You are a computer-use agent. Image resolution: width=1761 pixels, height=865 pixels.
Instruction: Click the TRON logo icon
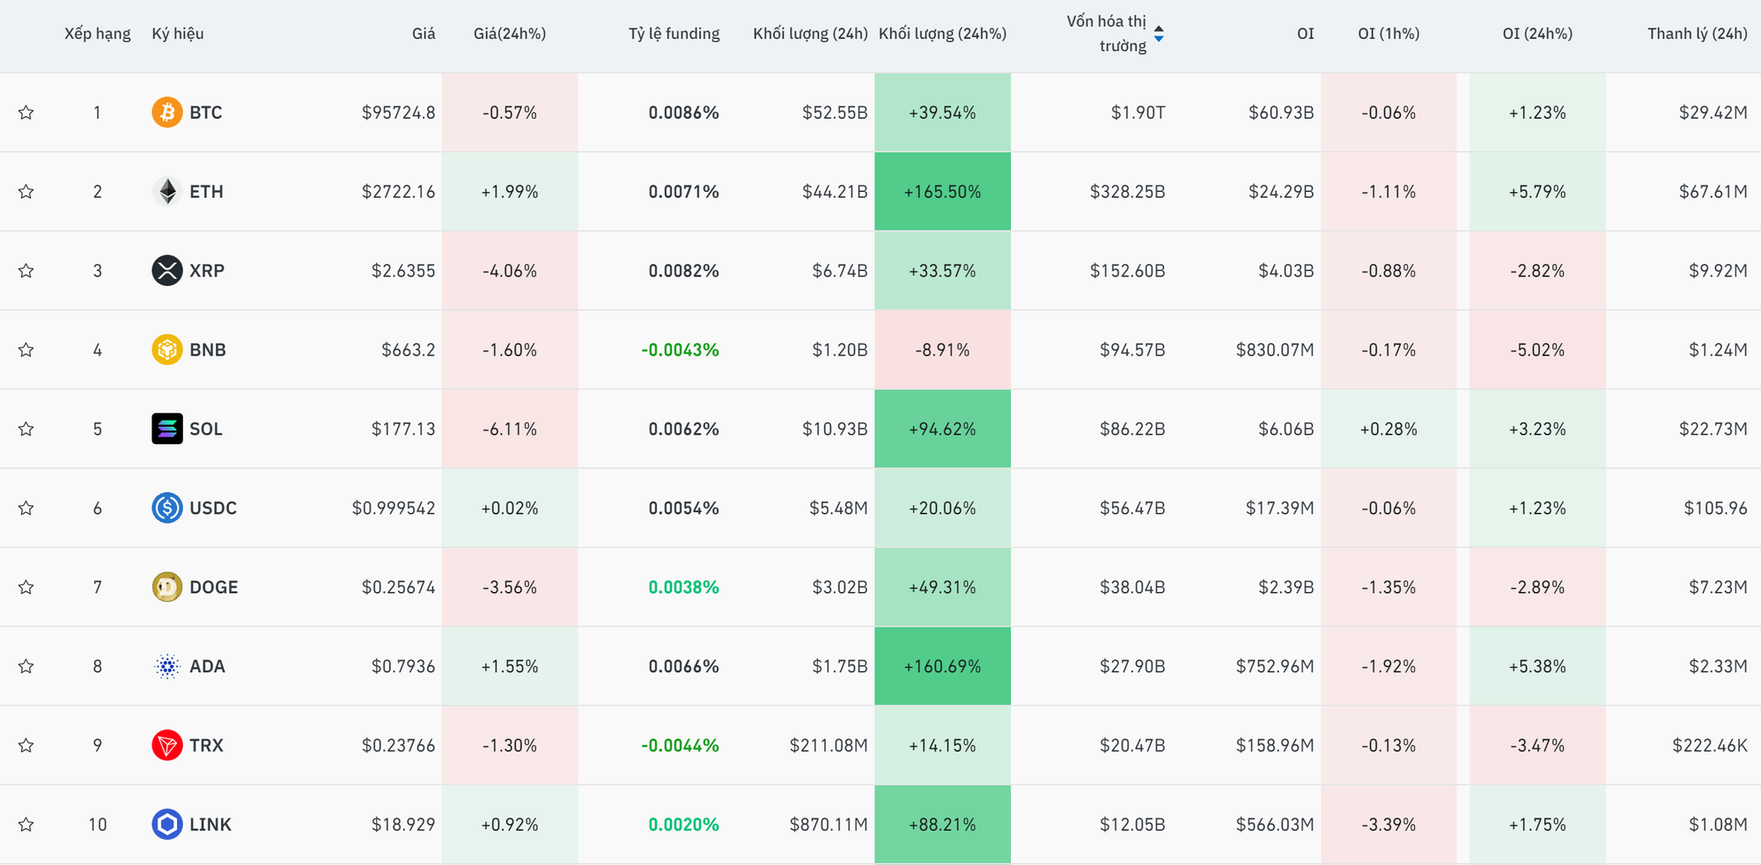(166, 745)
